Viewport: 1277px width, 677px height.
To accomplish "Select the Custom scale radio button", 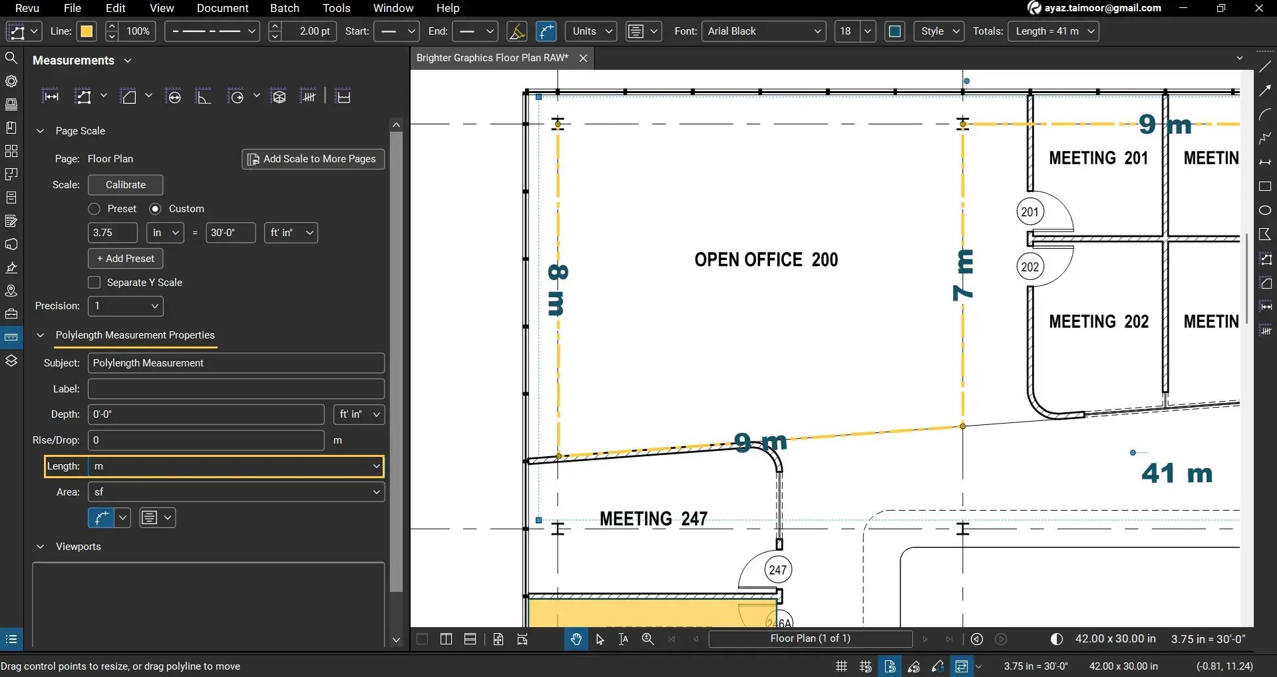I will (156, 208).
